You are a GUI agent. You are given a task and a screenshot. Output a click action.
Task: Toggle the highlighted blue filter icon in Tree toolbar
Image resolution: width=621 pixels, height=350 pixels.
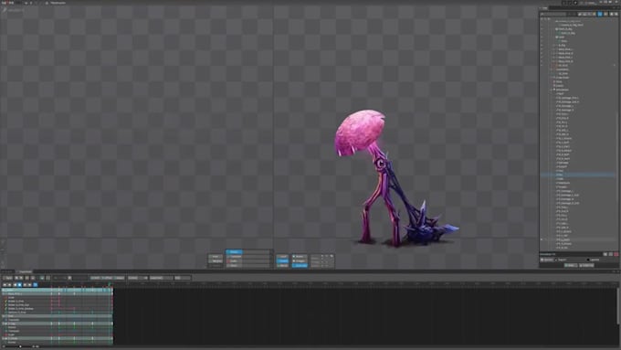click(600, 14)
